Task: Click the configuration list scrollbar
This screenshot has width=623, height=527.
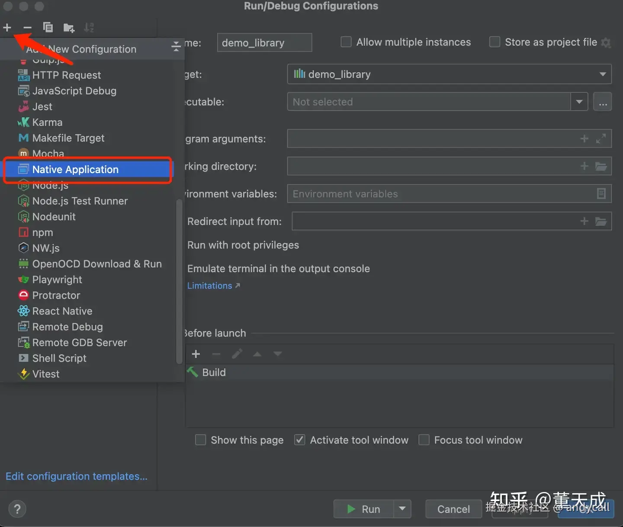Action: 179,282
